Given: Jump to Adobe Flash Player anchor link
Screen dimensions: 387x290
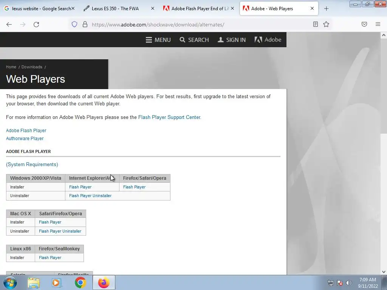Looking at the screenshot, I should 26,130.
